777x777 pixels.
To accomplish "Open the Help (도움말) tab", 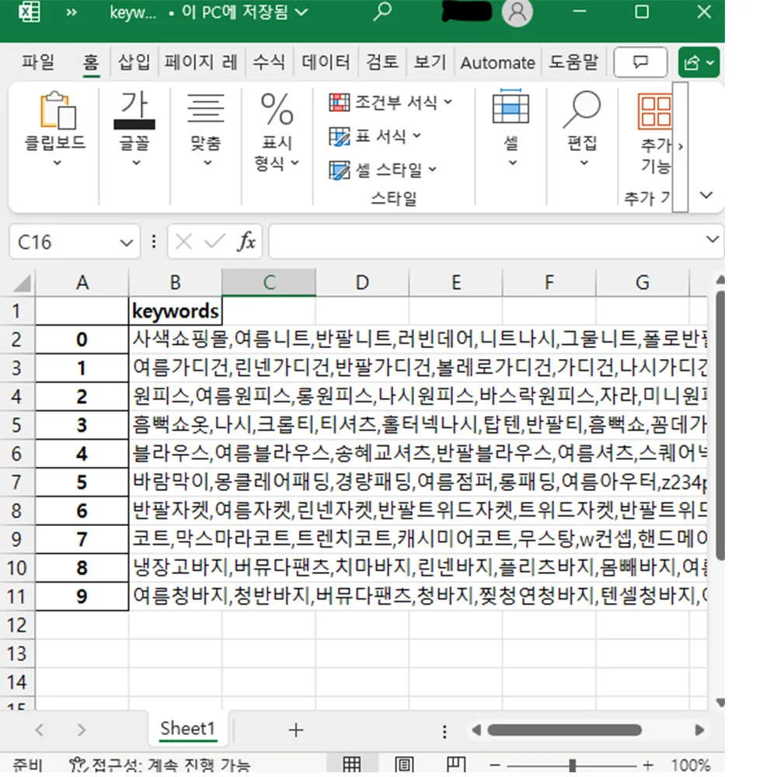I will click(x=573, y=62).
